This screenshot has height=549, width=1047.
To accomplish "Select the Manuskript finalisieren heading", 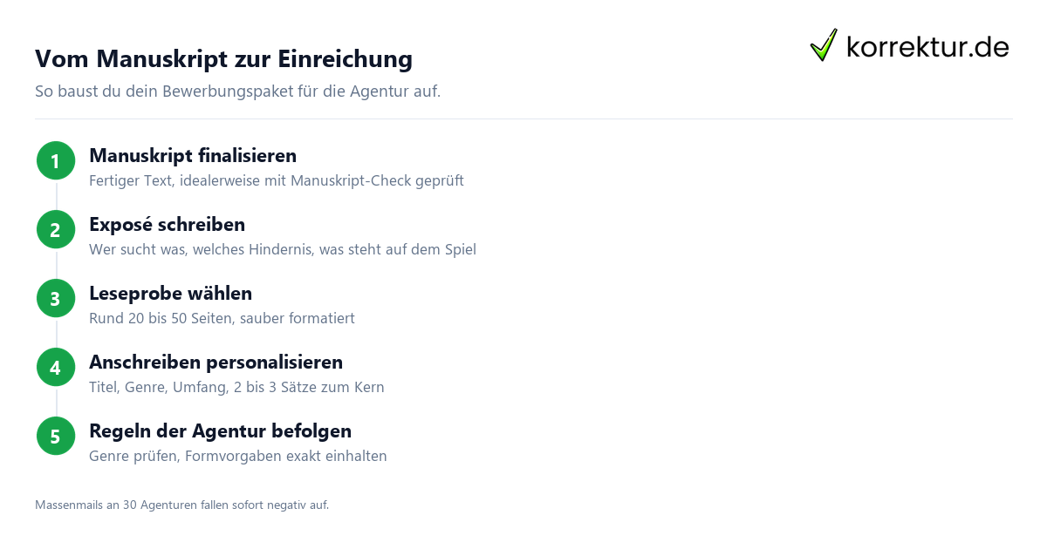I will tap(193, 156).
